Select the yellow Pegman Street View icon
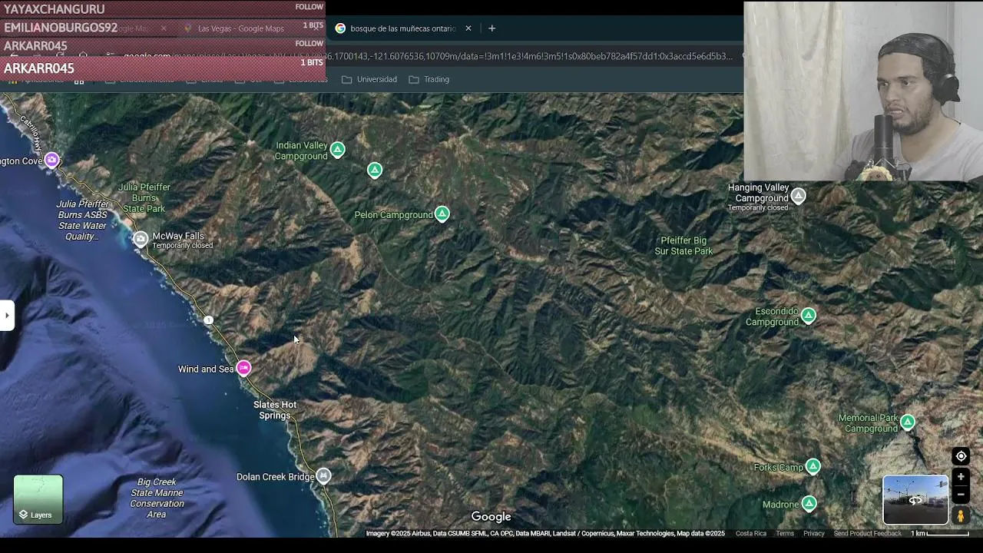 (x=961, y=515)
